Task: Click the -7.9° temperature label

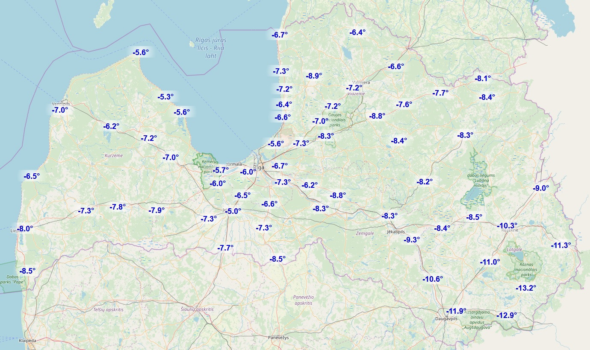Action: [156, 210]
